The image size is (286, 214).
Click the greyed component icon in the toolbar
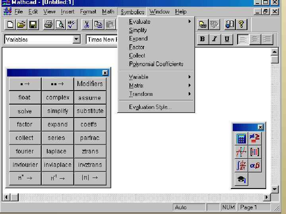point(214,25)
